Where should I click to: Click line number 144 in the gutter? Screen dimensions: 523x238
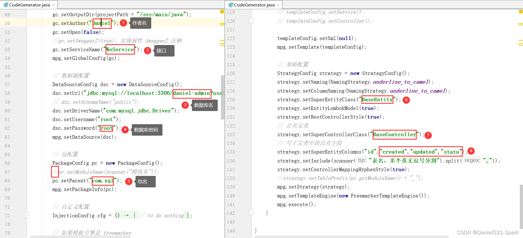231,231
